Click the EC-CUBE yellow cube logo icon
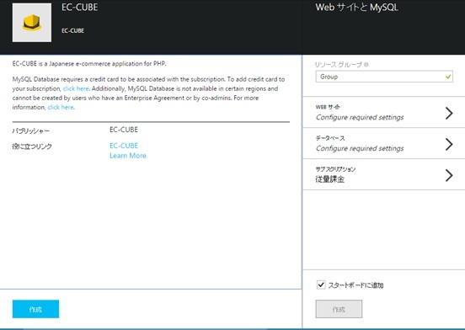 32,23
